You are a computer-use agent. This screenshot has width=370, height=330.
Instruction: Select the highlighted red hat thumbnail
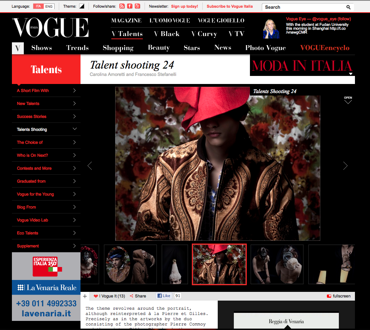(219, 265)
